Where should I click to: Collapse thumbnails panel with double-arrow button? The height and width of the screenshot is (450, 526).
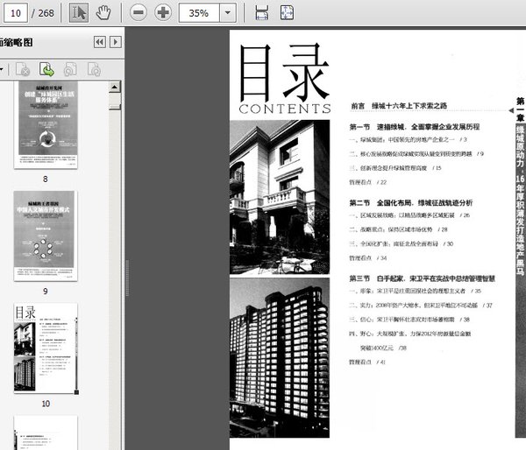[100, 42]
